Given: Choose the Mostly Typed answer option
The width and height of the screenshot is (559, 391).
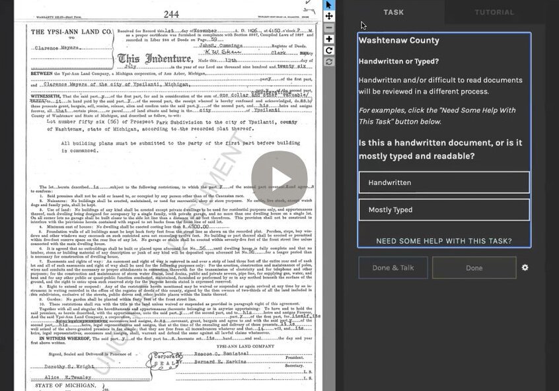Looking at the screenshot, I should (443, 209).
